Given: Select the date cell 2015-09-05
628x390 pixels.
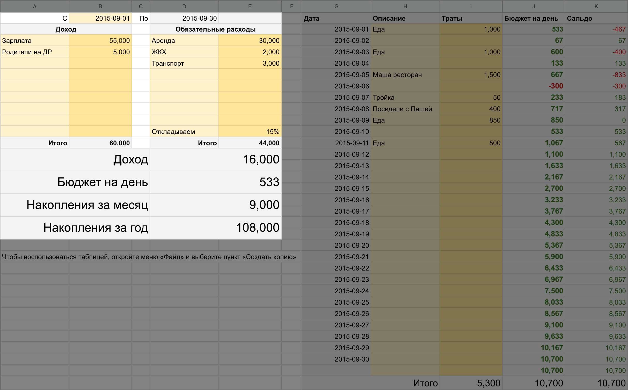Looking at the screenshot, I should tap(337, 75).
